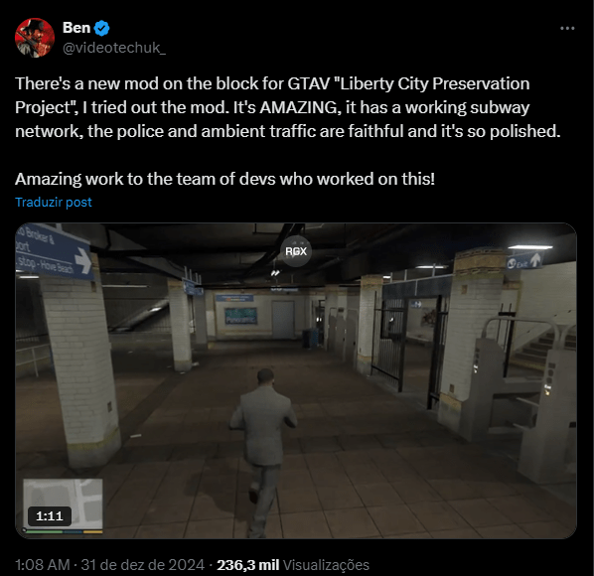Open the 236,3 mil Visualizações count
Viewport: 594px width, 576px height.
[x=293, y=565]
